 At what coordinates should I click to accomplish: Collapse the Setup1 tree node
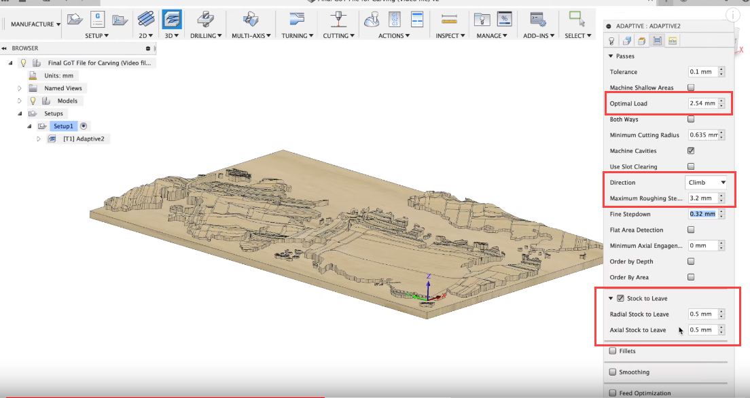[29, 126]
